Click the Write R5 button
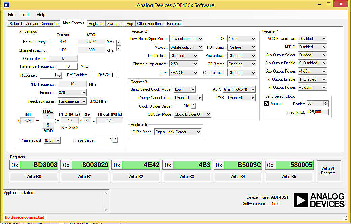The height and width of the screenshot is (224, 351). coord(289,177)
